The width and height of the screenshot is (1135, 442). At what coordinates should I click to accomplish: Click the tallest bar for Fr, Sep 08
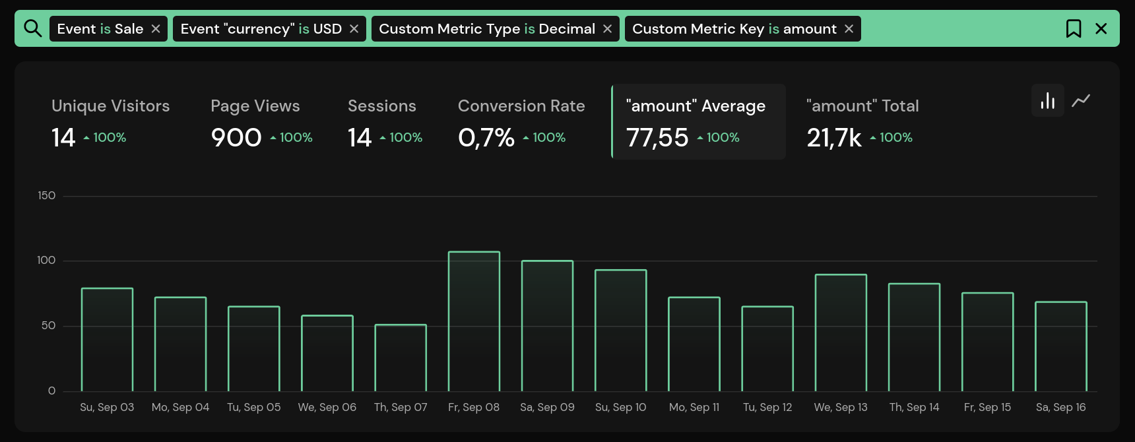pos(473,320)
